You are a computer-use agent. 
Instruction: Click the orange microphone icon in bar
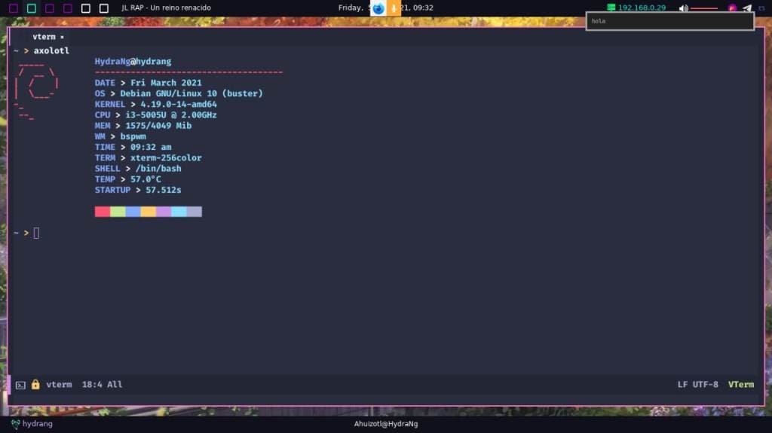coord(394,8)
